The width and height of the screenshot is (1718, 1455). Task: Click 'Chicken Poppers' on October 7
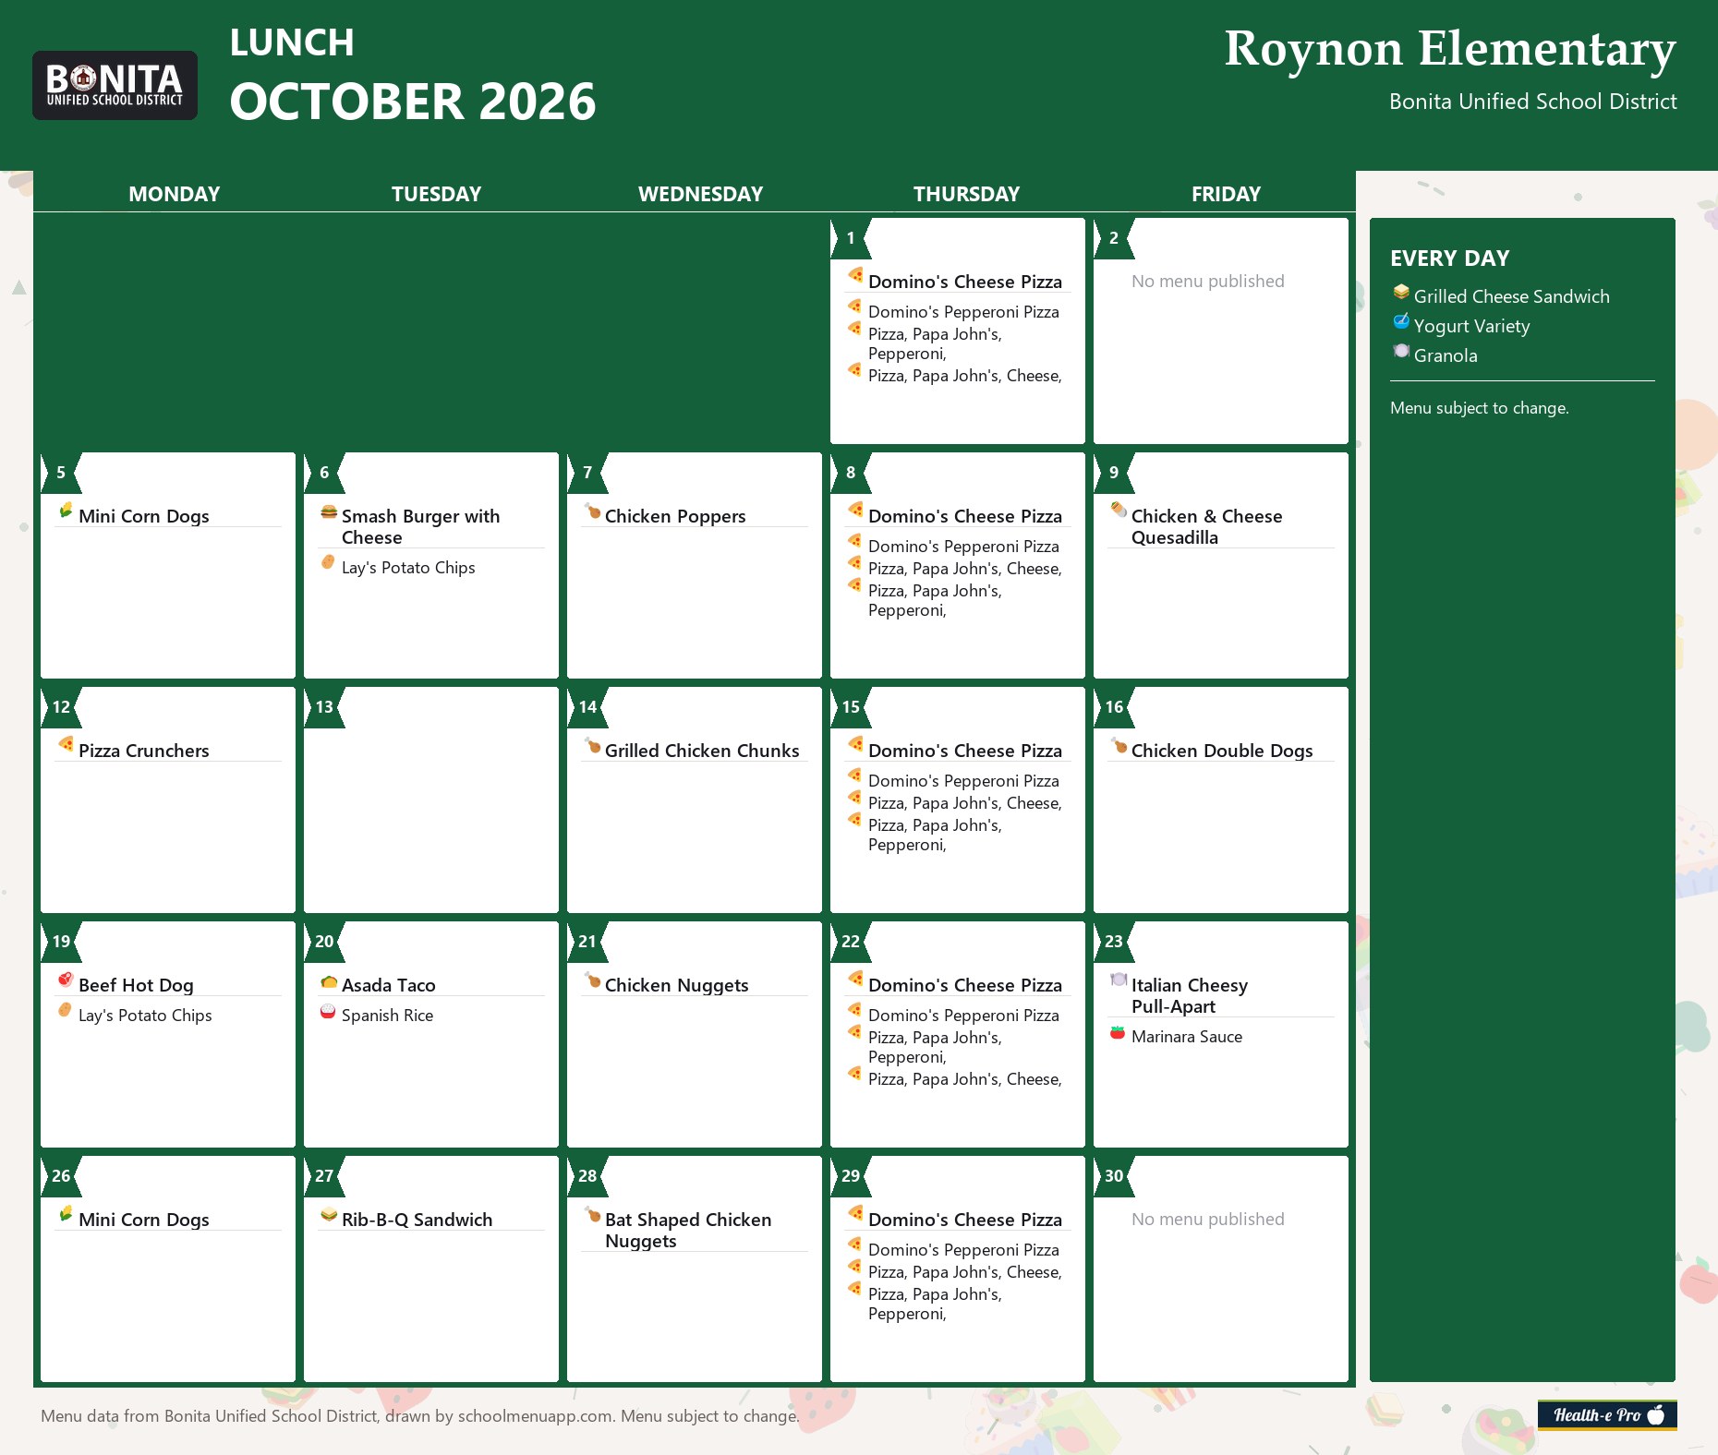(x=675, y=516)
